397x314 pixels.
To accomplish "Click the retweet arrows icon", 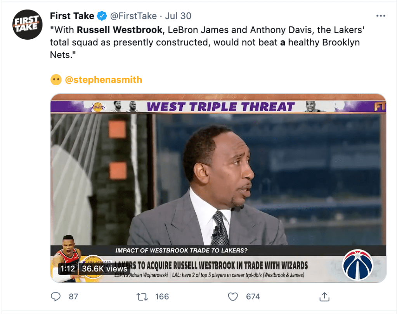I will click(x=142, y=297).
